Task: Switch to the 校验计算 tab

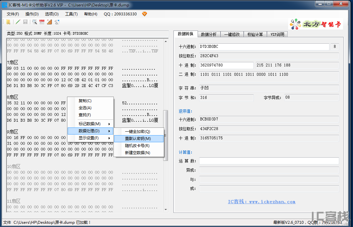Action: tap(255, 34)
